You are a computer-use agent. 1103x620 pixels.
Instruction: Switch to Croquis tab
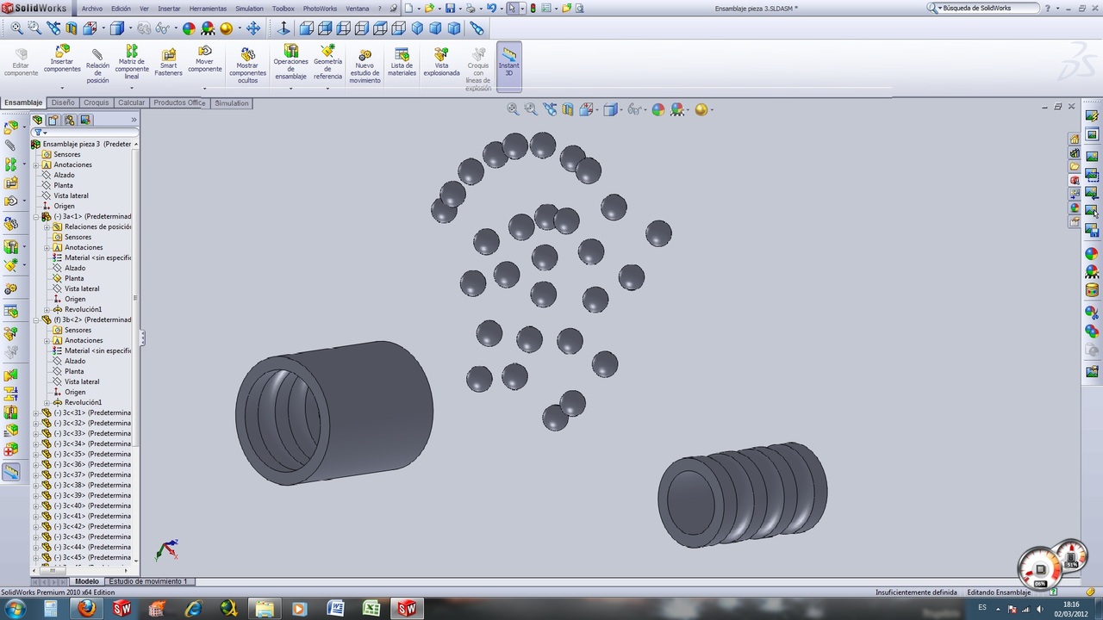pos(97,102)
